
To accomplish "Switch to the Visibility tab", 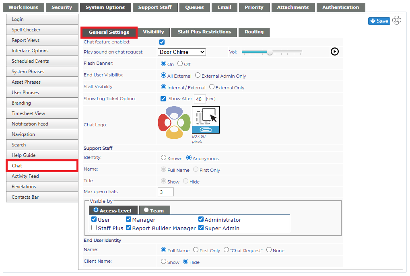I will pos(153,32).
